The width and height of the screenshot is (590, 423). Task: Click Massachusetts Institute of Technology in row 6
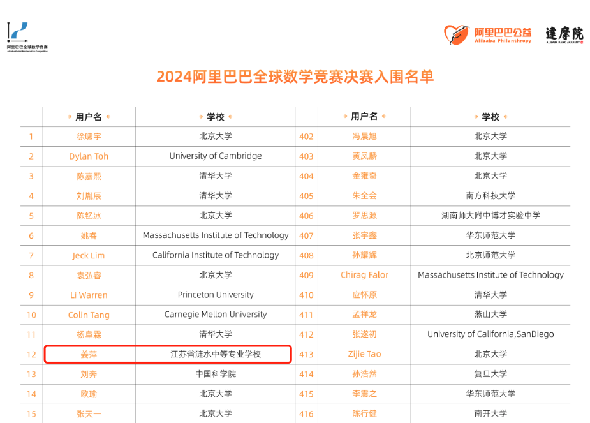[216, 235]
